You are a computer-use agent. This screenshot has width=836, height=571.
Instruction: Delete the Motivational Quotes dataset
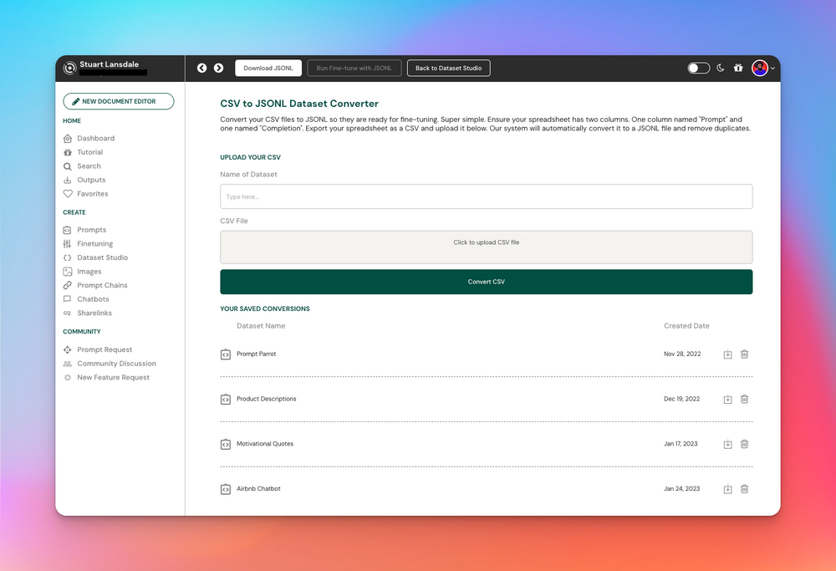pyautogui.click(x=745, y=444)
